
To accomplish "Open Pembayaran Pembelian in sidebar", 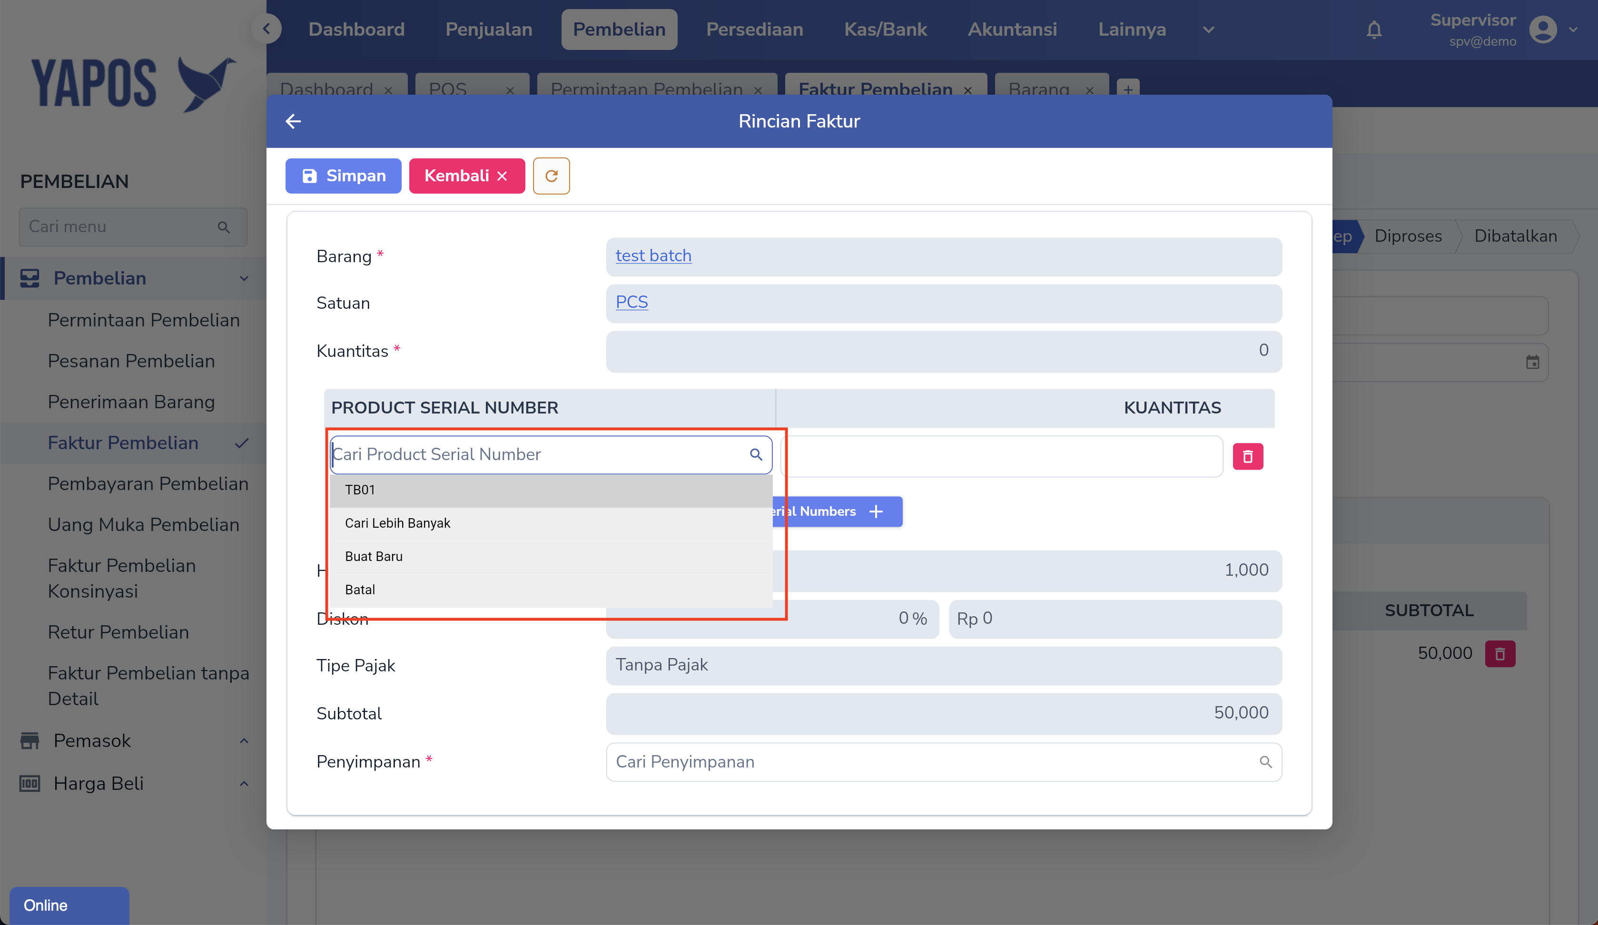I will [x=148, y=484].
